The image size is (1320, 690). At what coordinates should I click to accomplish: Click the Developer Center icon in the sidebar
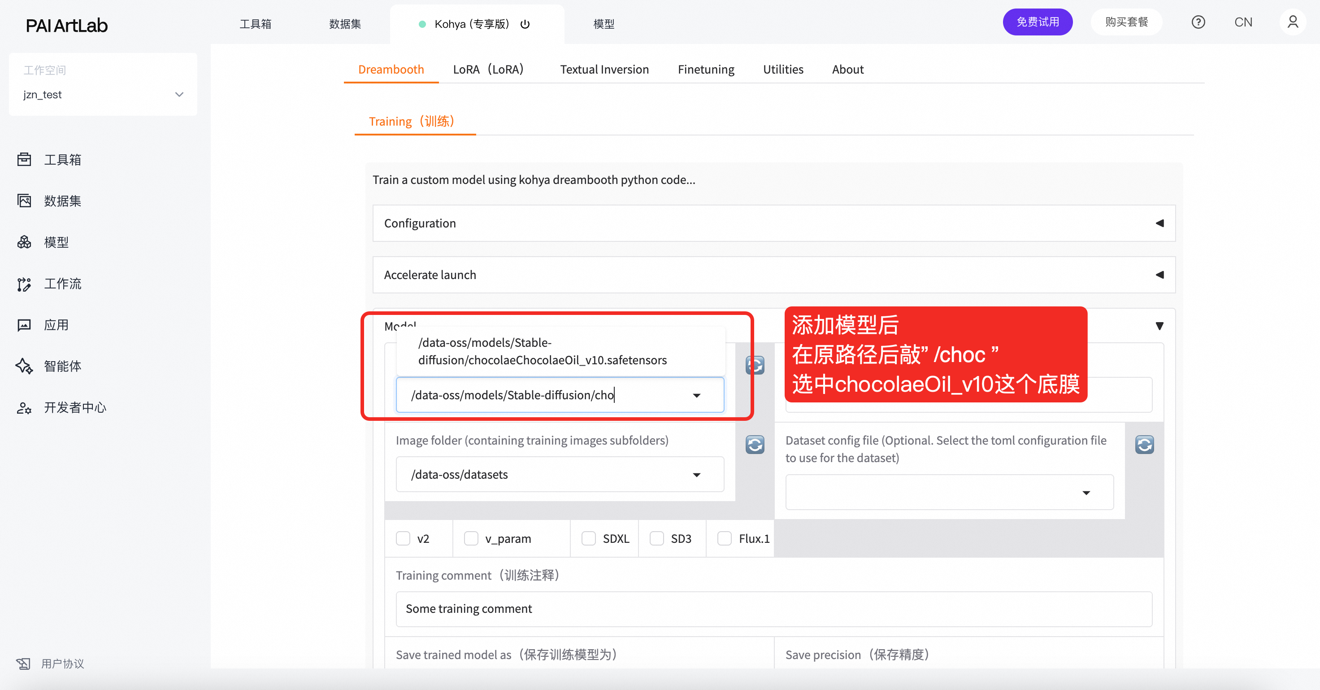pyautogui.click(x=24, y=407)
